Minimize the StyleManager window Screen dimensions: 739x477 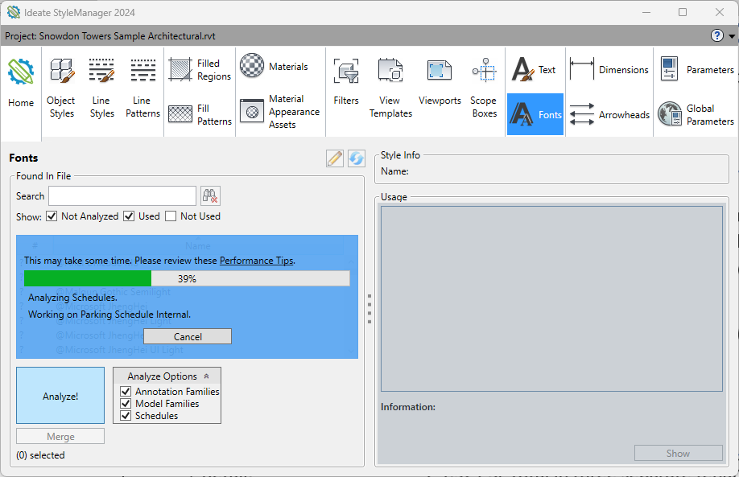pos(646,12)
